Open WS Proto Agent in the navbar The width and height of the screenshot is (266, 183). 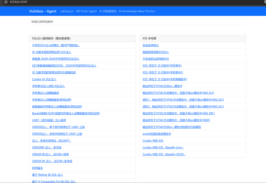[86, 11]
